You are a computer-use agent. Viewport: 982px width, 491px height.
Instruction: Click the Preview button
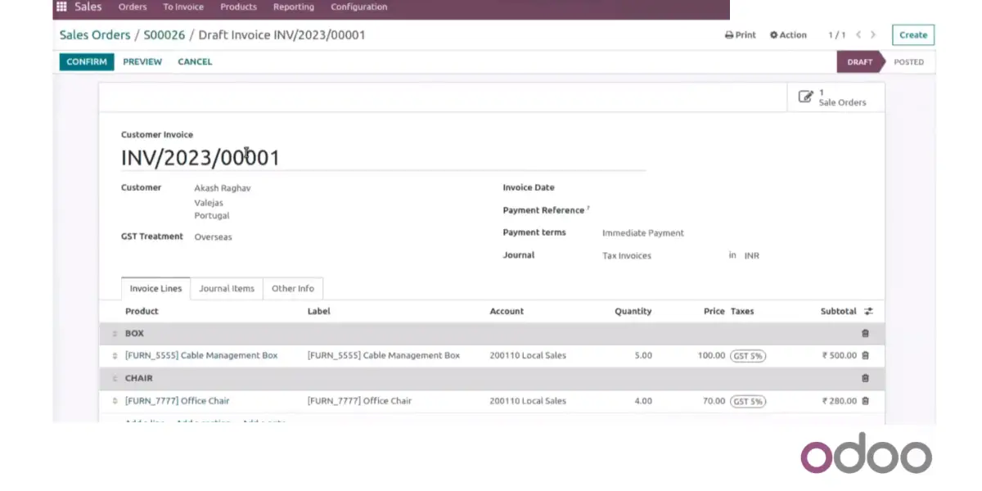[x=142, y=61]
